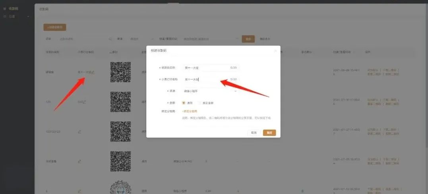The height and width of the screenshot is (194, 428).
Task: Click the 收款码名称 input in the dialog
Action: pyautogui.click(x=211, y=68)
